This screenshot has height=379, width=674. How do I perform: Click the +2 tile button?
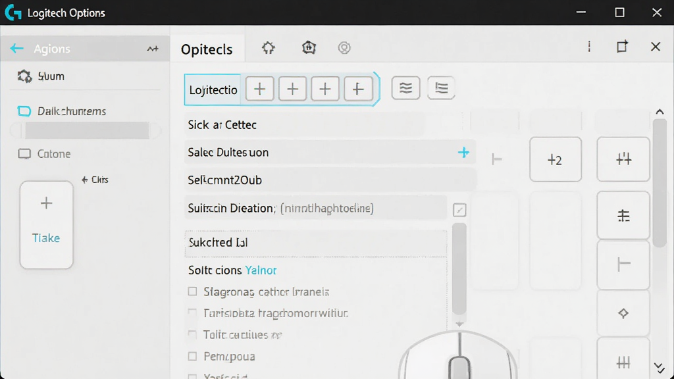coord(556,159)
